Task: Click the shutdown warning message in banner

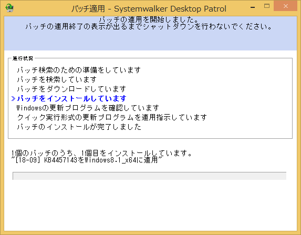Action: (x=149, y=26)
